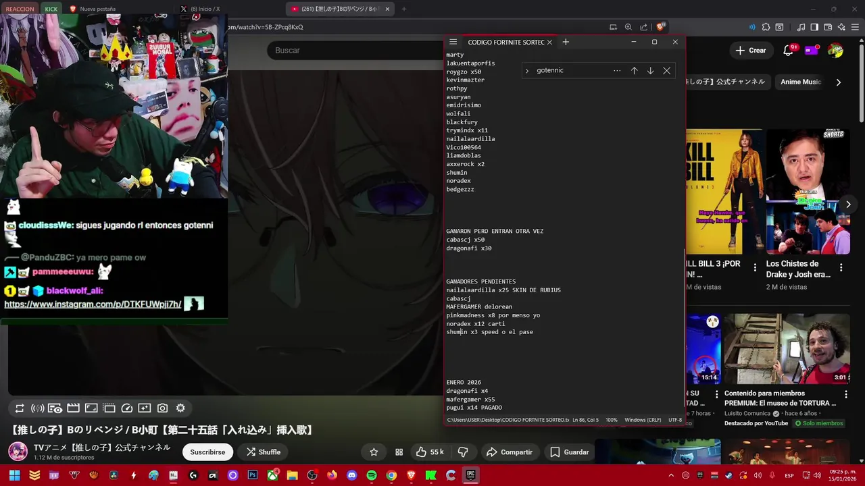Toggle the theater strip icon under video
865x486 pixels.
click(x=109, y=408)
